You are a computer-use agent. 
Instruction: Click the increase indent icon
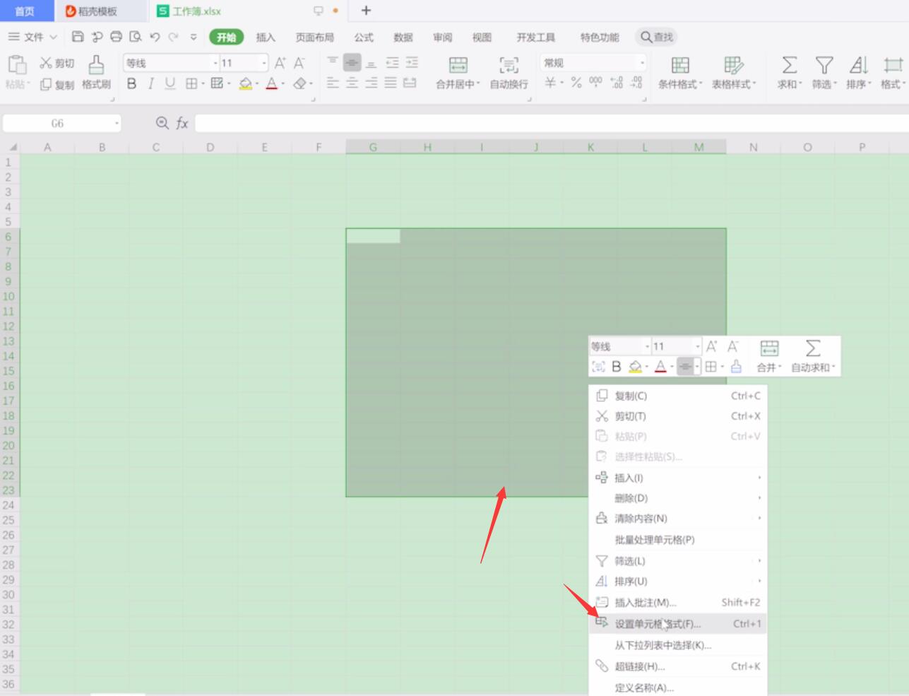point(412,62)
